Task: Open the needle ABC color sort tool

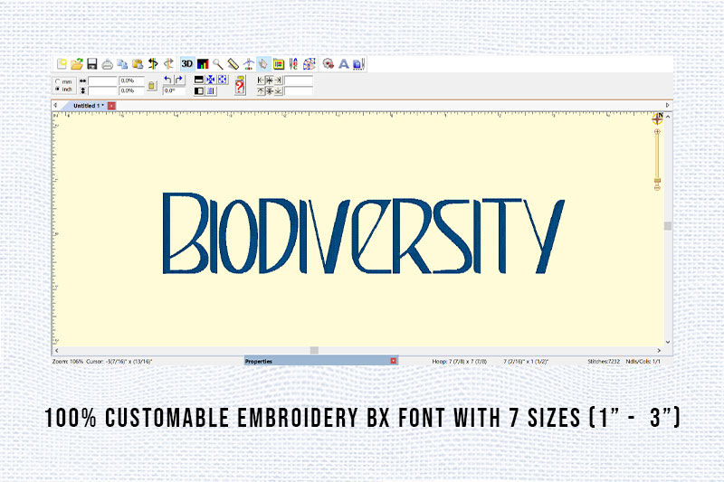Action: pyautogui.click(x=293, y=64)
